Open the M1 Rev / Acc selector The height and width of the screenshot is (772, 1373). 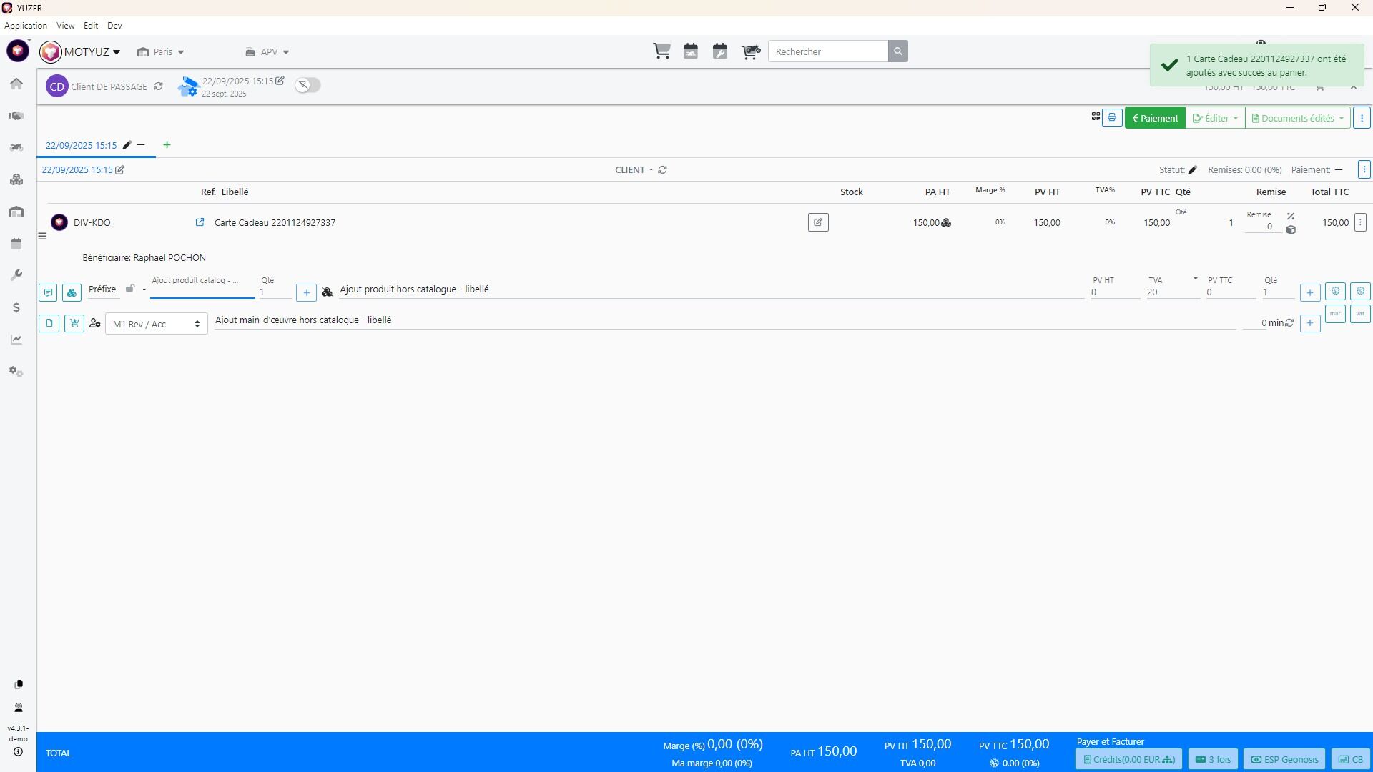coord(156,324)
